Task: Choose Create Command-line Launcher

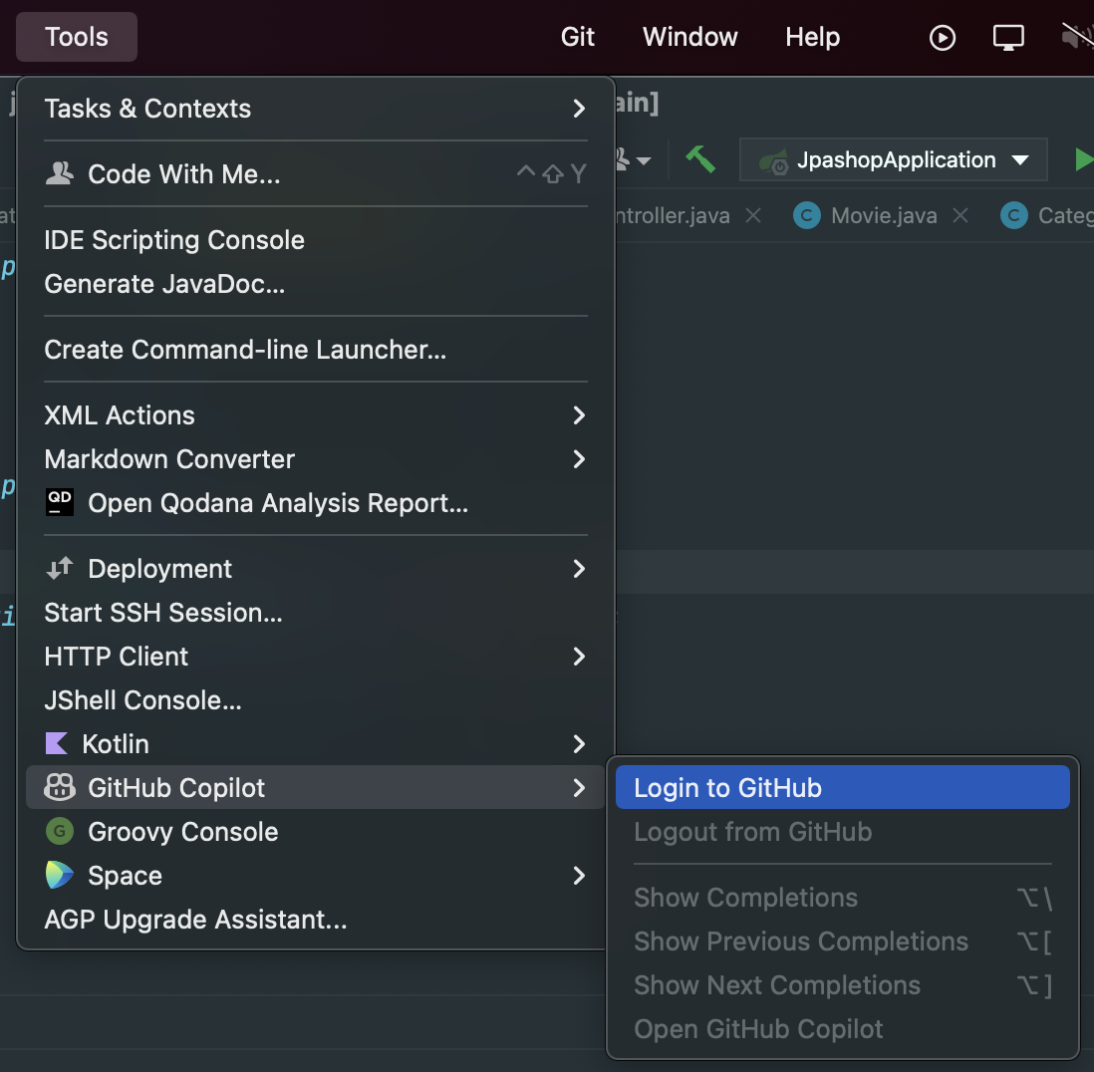Action: click(x=315, y=350)
